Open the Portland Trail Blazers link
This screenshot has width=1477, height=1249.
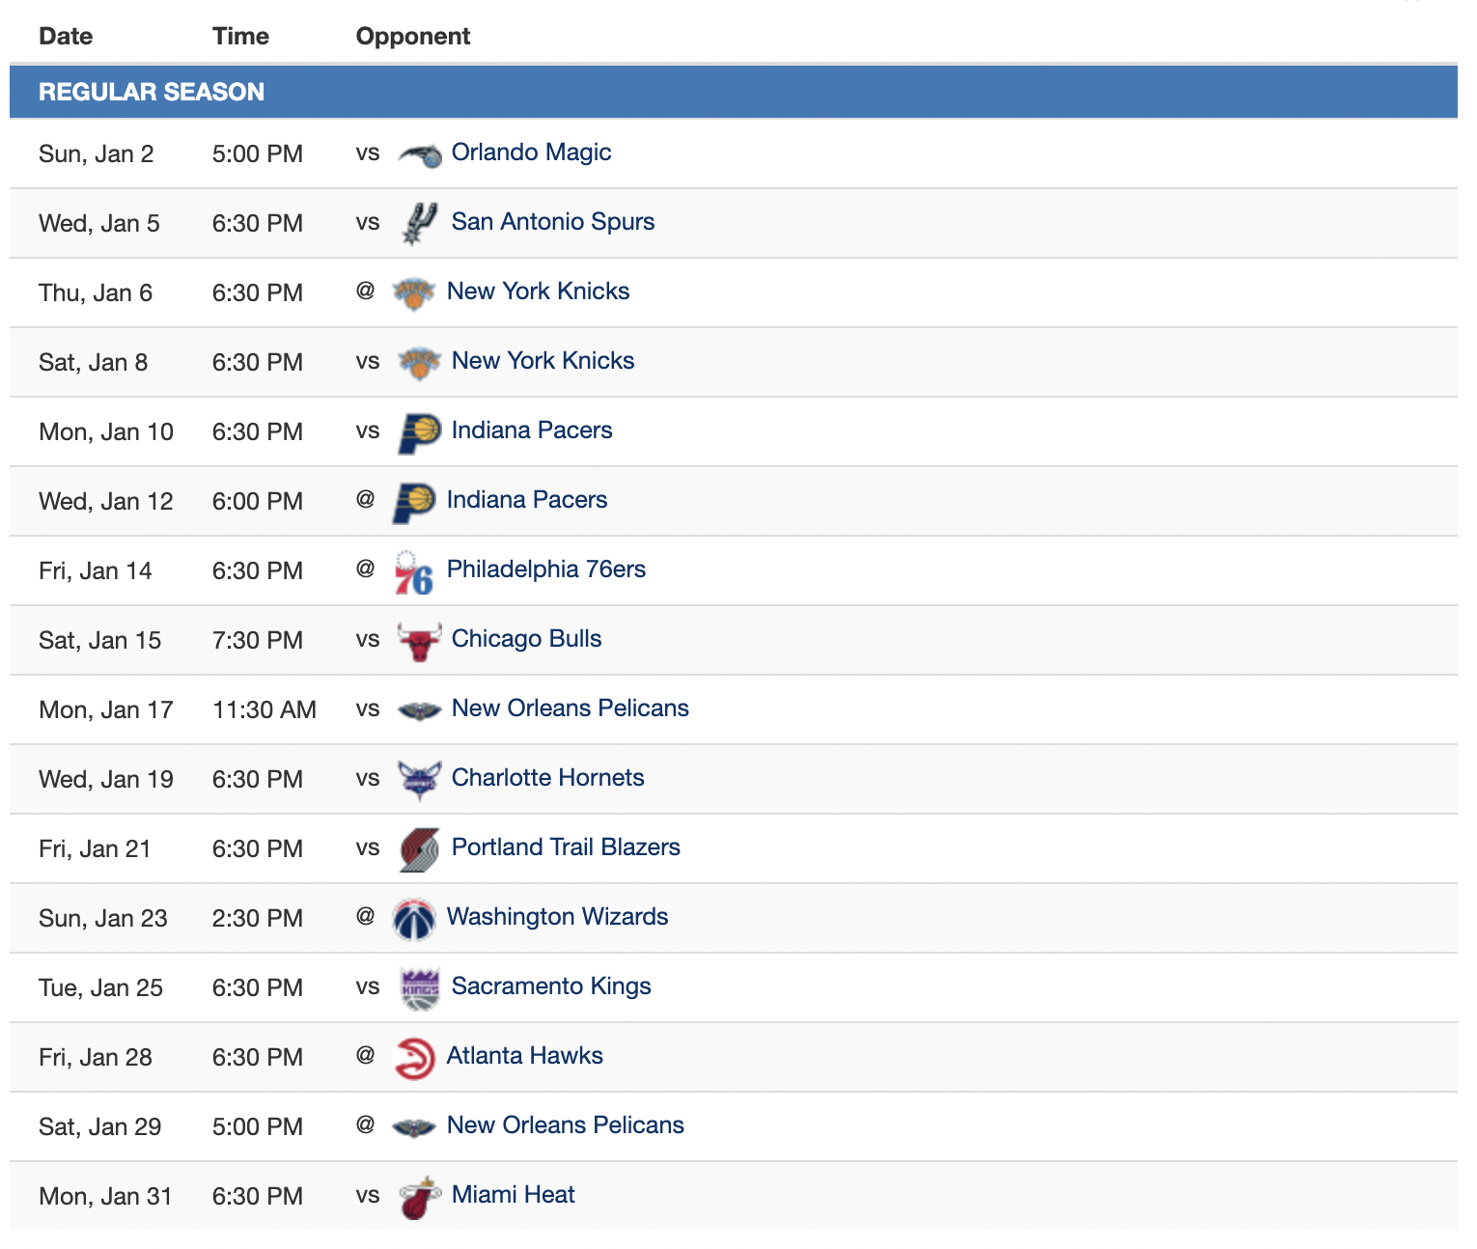[566, 847]
